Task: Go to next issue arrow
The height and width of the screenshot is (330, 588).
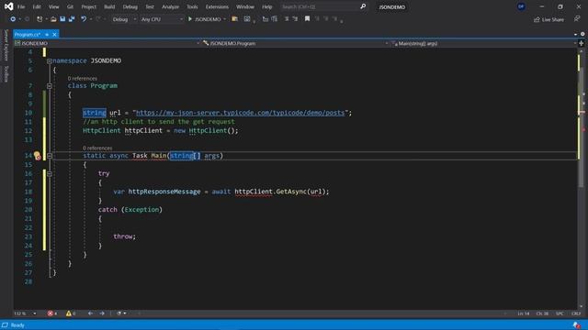Action: click(102, 313)
